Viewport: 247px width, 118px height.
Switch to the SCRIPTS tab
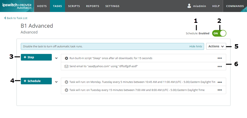tap(74, 6)
